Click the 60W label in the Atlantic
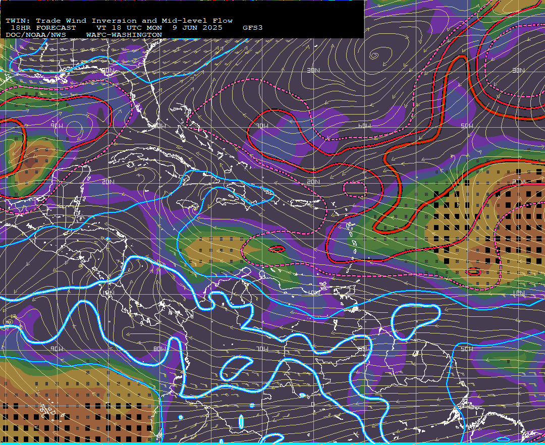The height and width of the screenshot is (445, 545). click(365, 126)
